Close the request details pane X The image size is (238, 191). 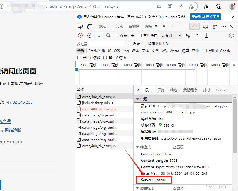(138, 90)
